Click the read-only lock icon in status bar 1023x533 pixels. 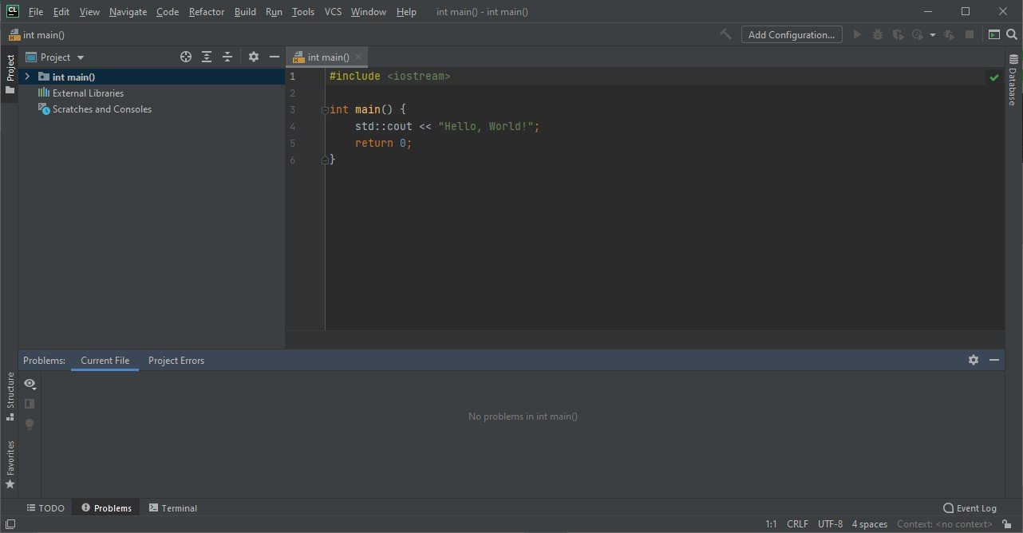[x=1007, y=524]
